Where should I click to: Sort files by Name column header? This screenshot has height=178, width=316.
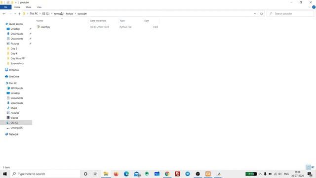pos(39,21)
